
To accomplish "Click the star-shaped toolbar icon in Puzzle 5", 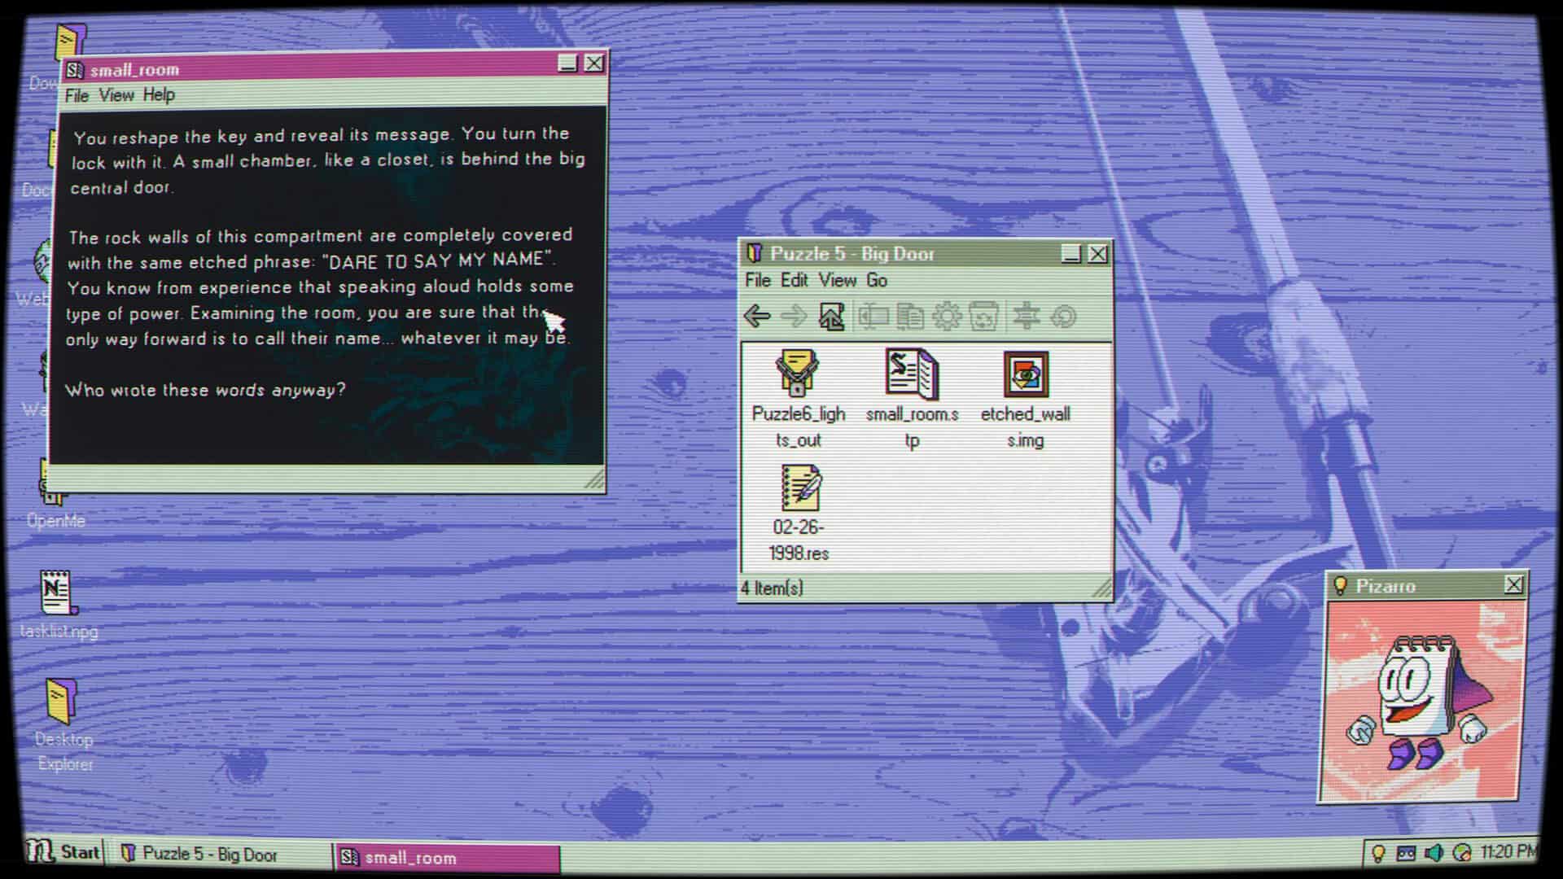I will coord(1026,316).
